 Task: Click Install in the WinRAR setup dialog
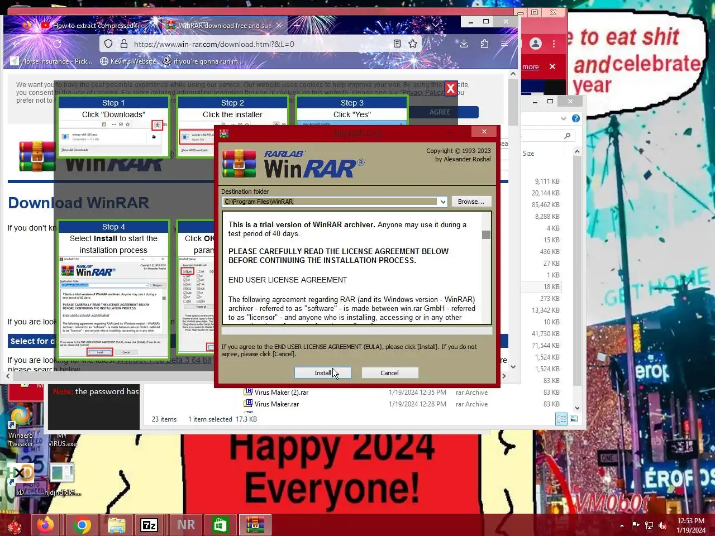pyautogui.click(x=323, y=373)
